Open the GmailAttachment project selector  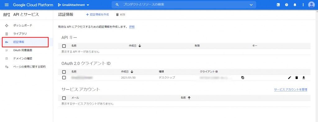click(x=74, y=5)
